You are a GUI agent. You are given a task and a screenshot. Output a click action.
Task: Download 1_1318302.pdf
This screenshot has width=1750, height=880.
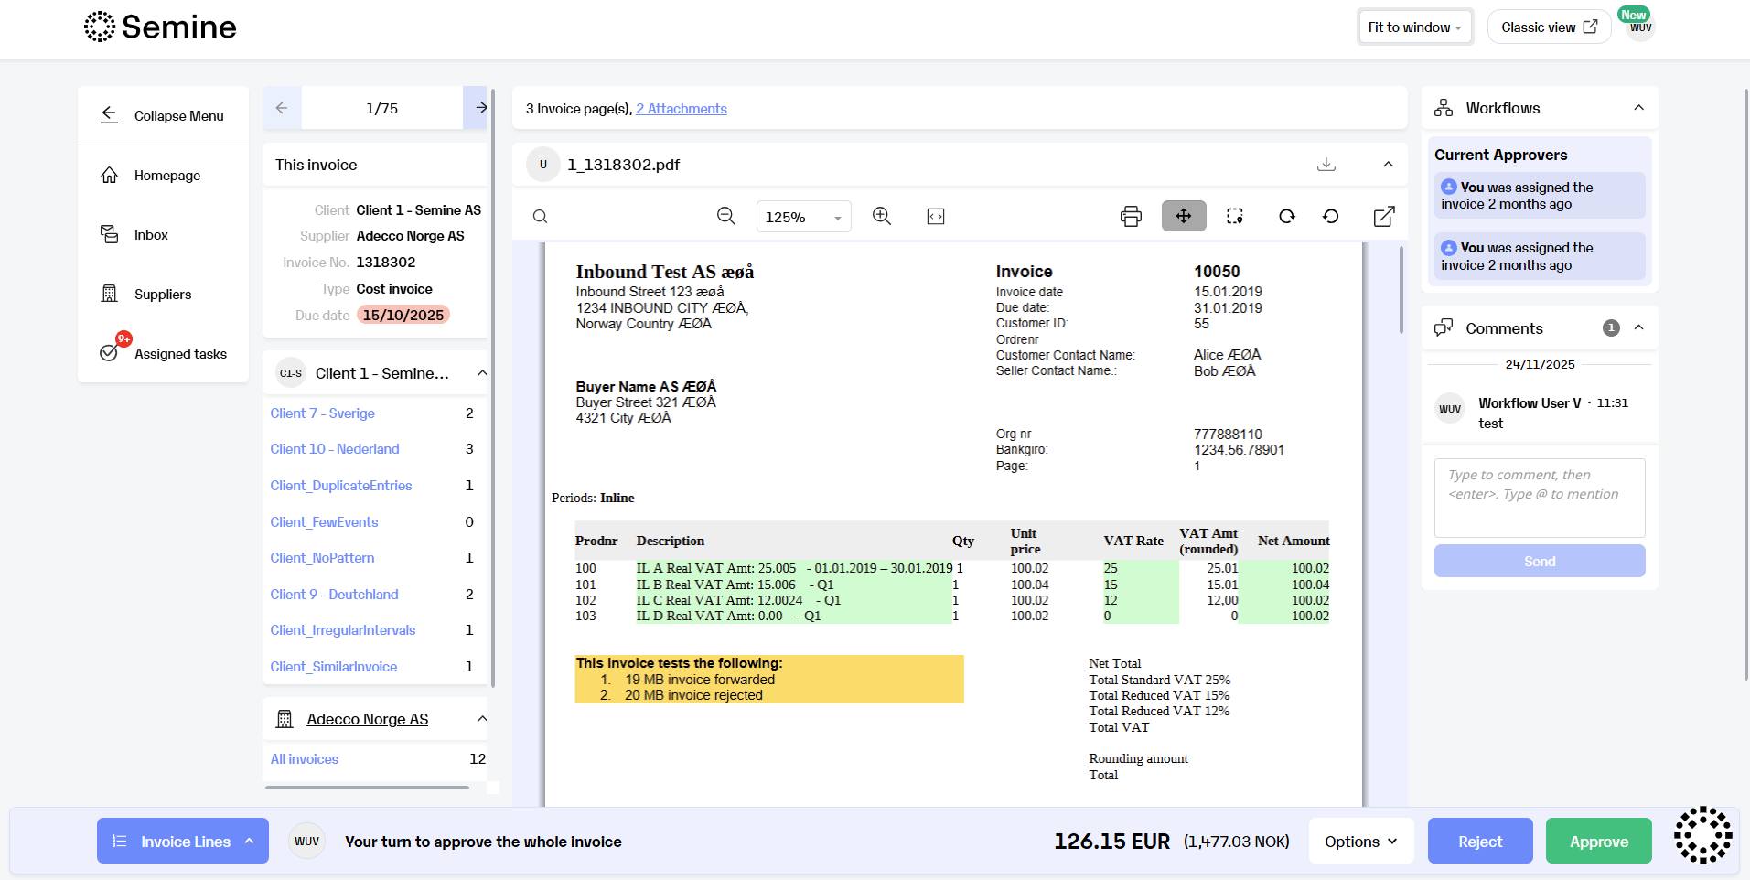pos(1326,165)
